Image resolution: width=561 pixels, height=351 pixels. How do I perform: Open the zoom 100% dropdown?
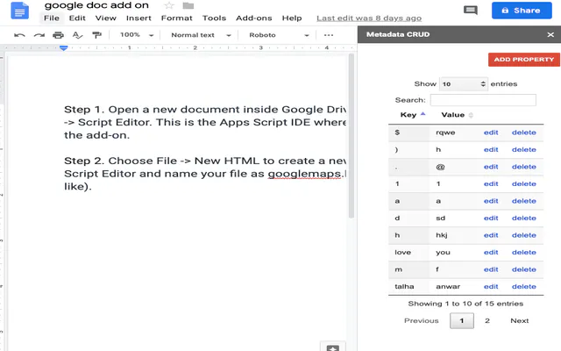[137, 35]
